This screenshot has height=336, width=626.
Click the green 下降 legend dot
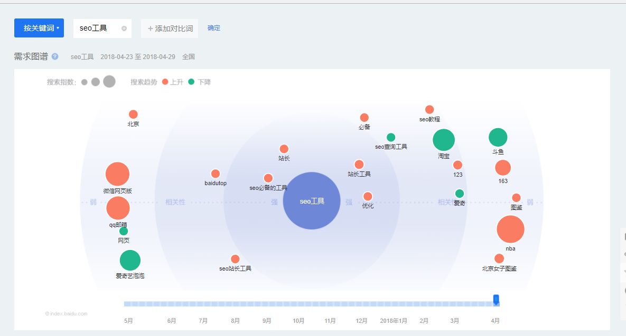191,82
